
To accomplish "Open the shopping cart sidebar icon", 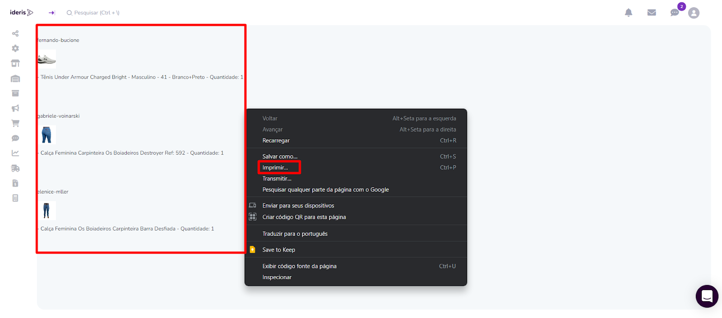I will (15, 123).
